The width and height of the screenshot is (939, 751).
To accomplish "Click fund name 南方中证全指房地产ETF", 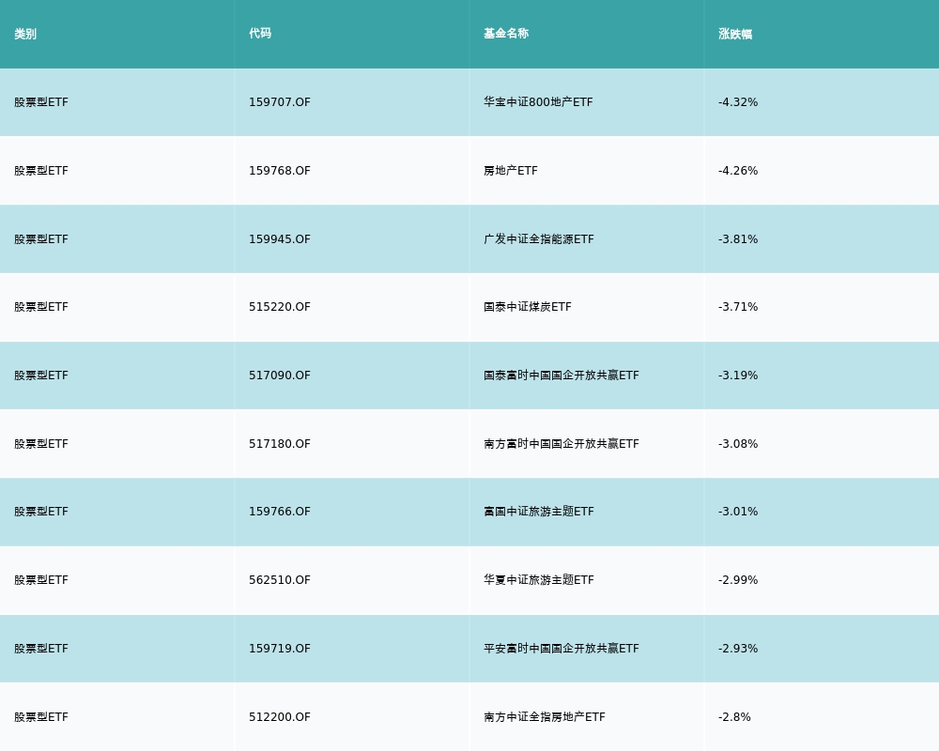I will (545, 717).
